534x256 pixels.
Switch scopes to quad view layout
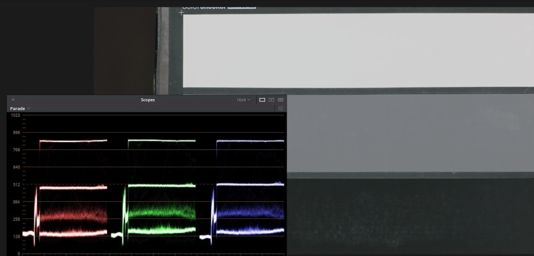click(x=281, y=100)
